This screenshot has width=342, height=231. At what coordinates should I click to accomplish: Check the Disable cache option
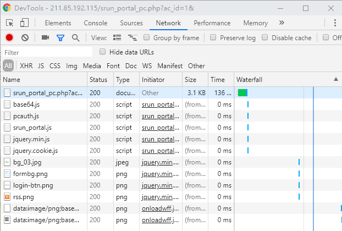[265, 38]
